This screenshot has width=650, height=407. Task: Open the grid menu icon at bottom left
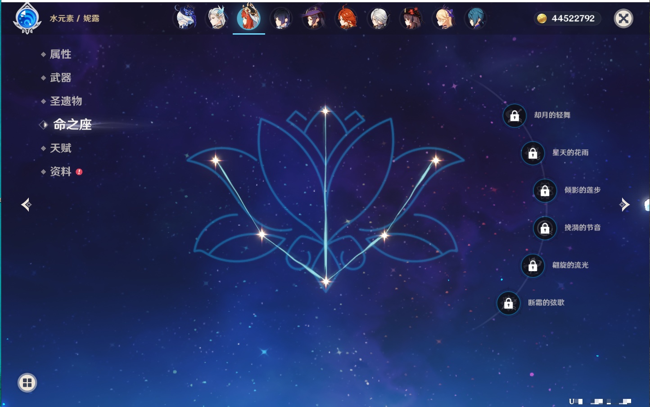click(27, 383)
